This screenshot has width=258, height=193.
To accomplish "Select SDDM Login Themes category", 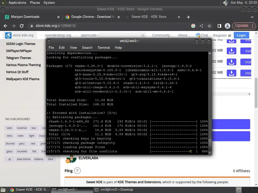I will tap(21, 44).
